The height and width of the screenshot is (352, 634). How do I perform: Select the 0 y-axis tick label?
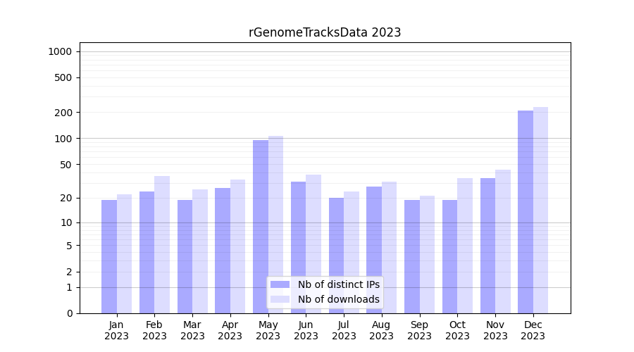69,313
